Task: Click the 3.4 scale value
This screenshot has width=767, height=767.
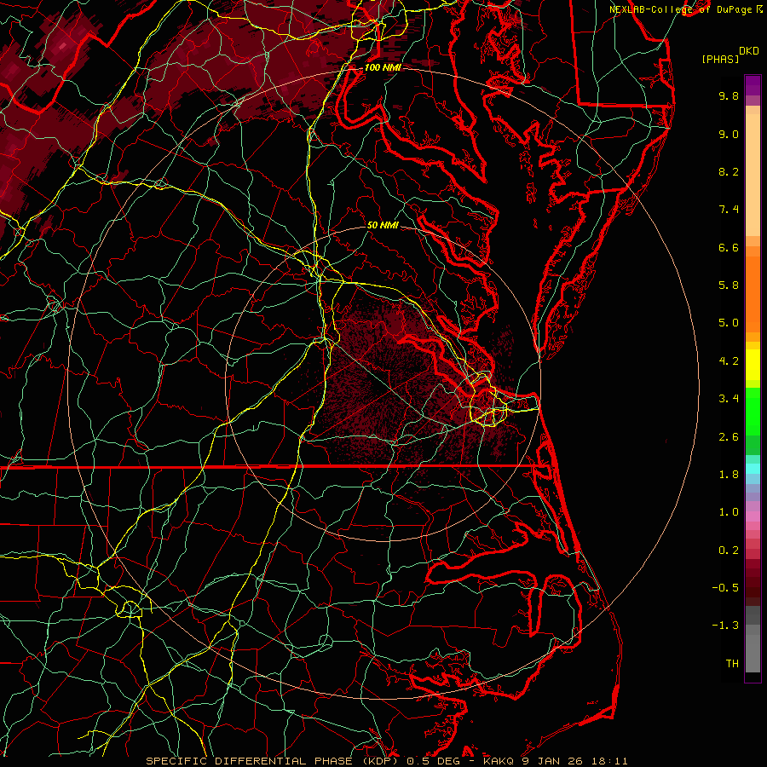Action: coord(729,399)
